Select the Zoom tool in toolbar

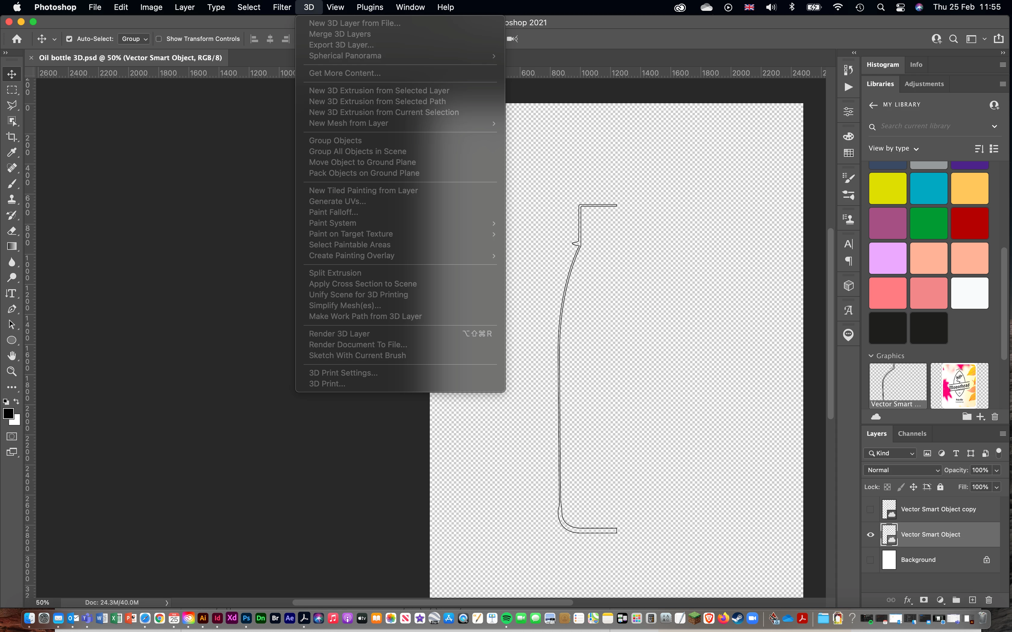click(12, 371)
